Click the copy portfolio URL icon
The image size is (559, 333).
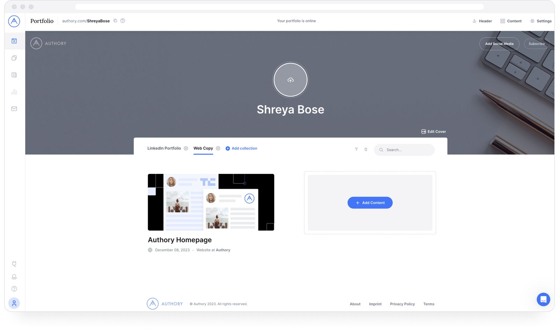pos(115,21)
